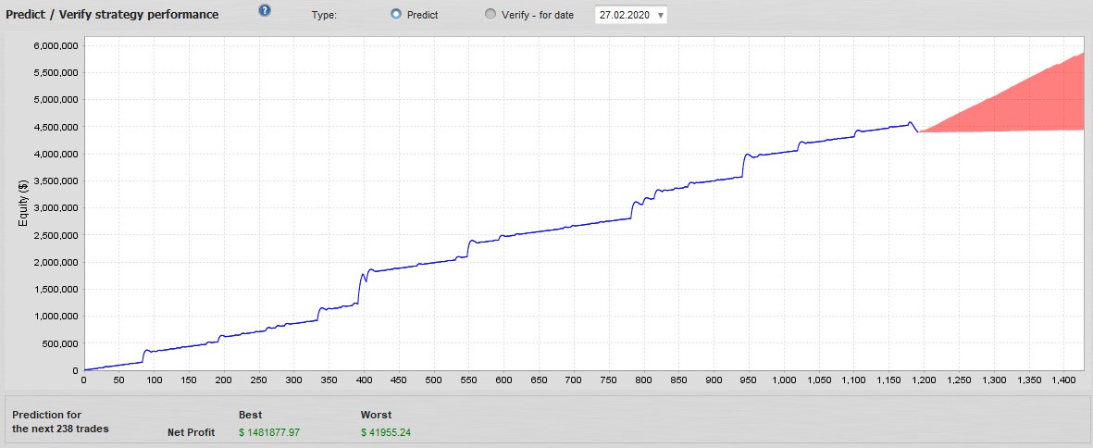Click the 4,500,000 y-axis label
The height and width of the screenshot is (448, 1093).
point(58,127)
